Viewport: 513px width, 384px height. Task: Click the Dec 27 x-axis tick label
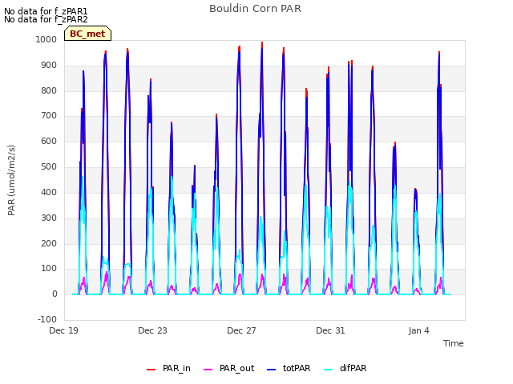(241, 330)
